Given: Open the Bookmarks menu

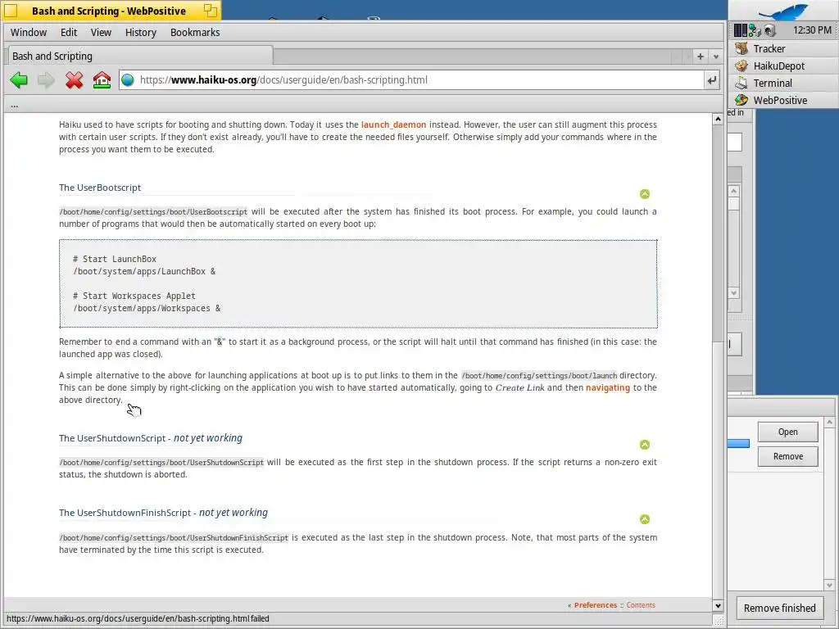Looking at the screenshot, I should point(195,33).
